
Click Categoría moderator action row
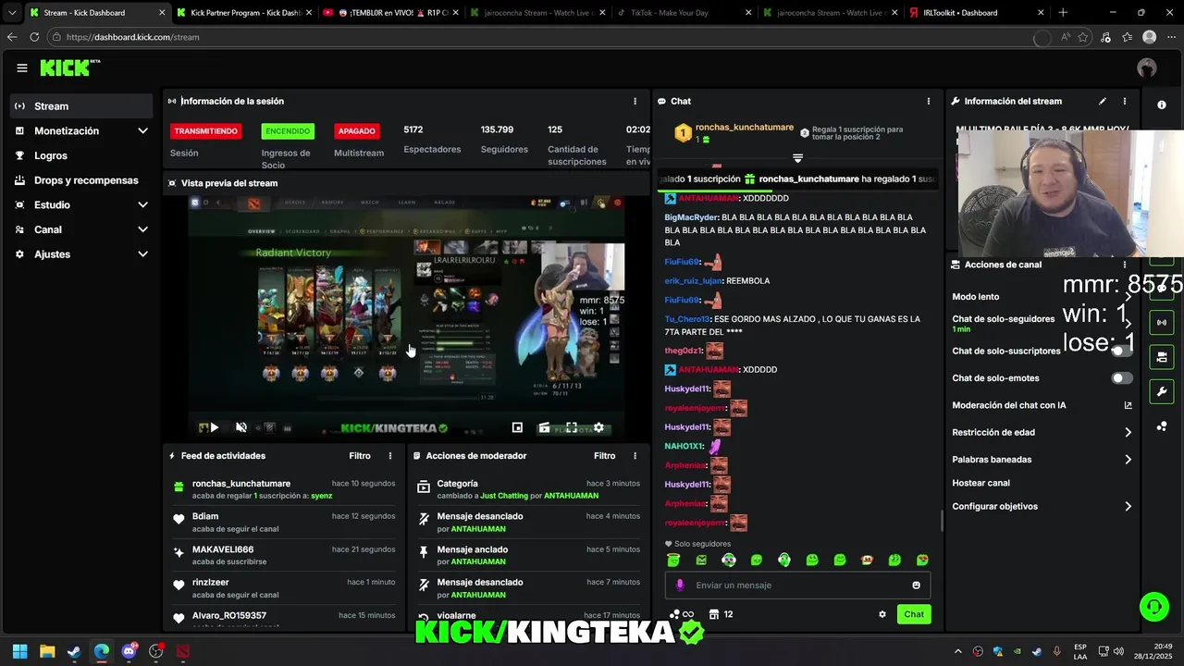click(x=528, y=489)
